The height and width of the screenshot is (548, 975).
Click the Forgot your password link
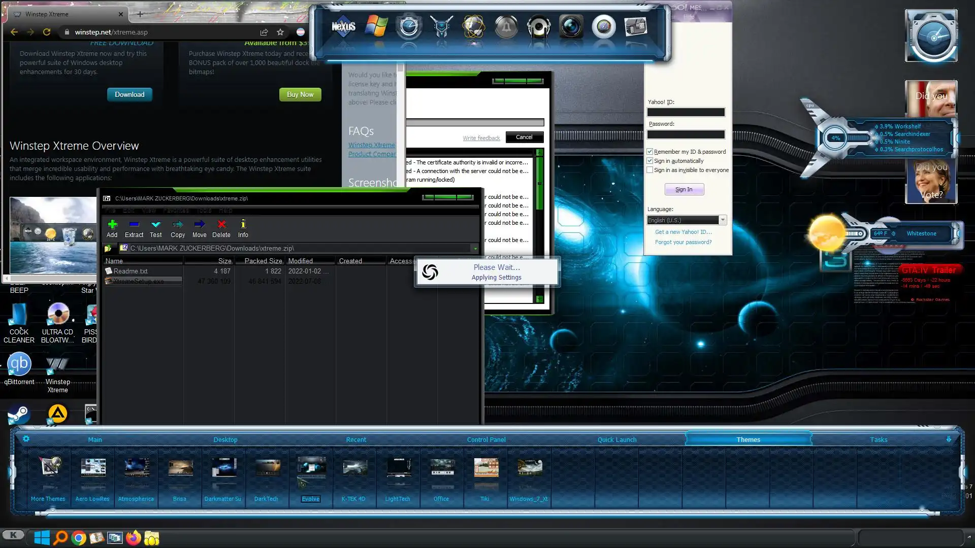[x=683, y=242]
